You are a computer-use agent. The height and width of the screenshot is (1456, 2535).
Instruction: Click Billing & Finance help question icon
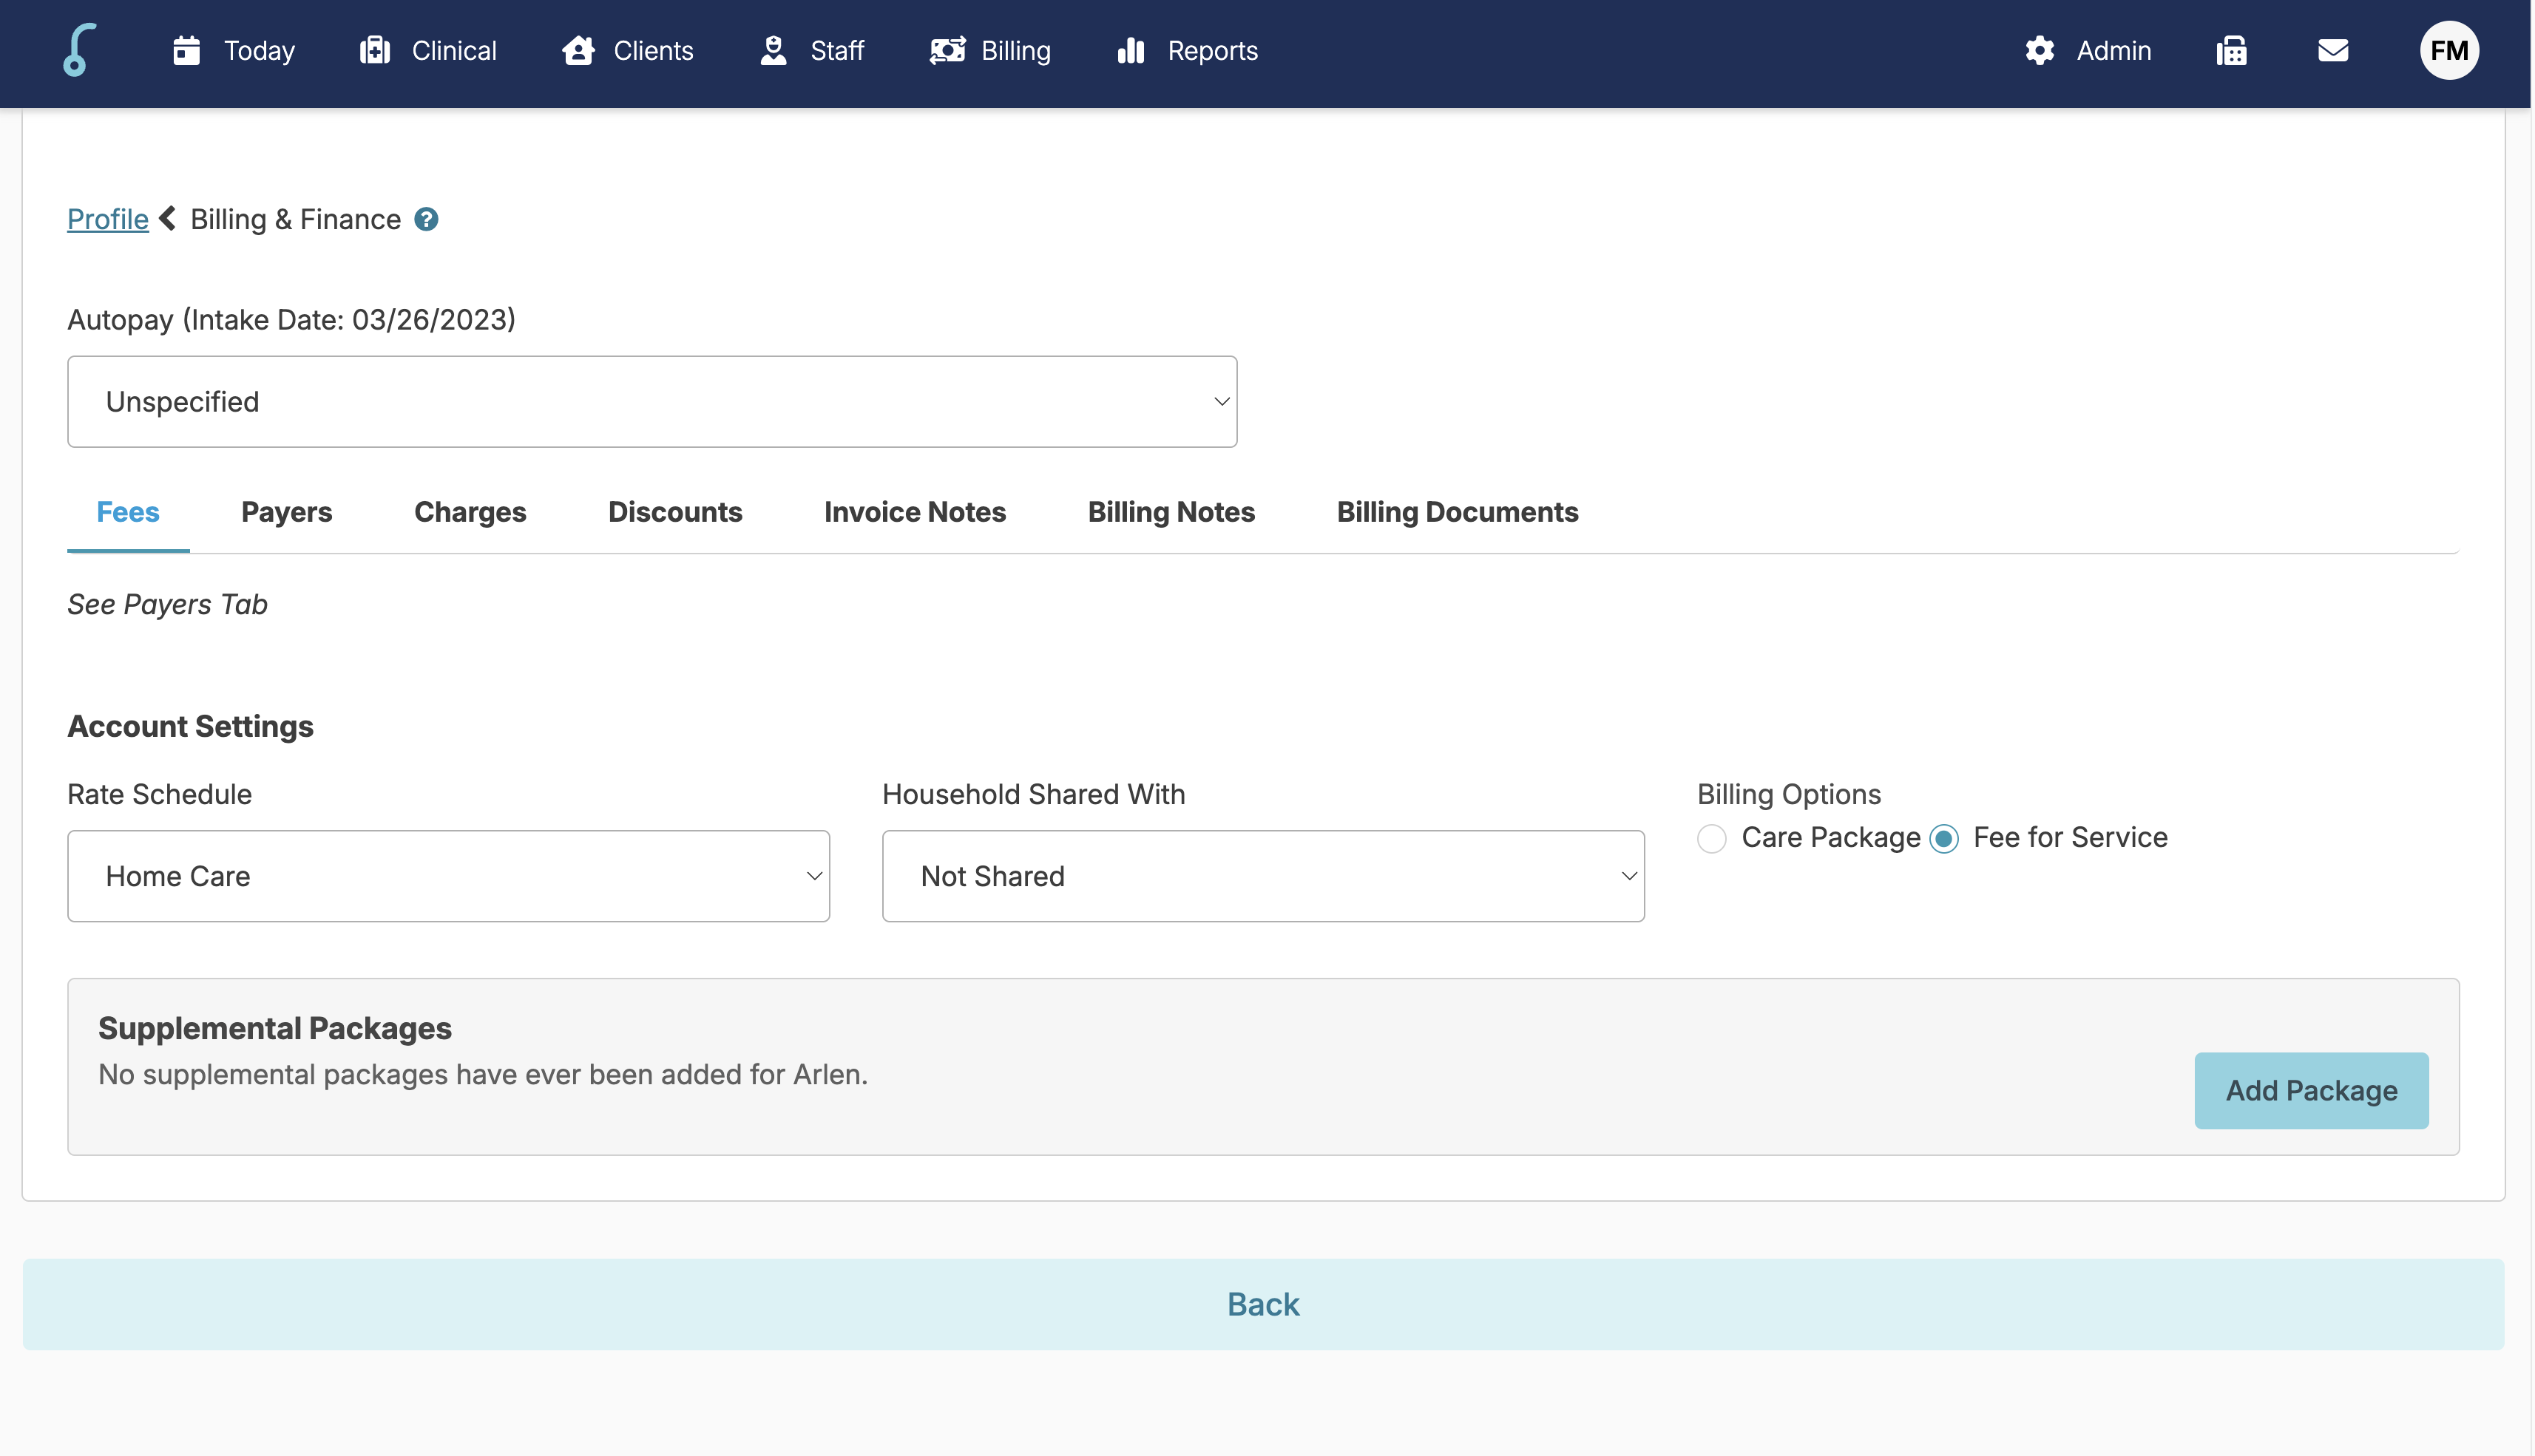coord(426,219)
